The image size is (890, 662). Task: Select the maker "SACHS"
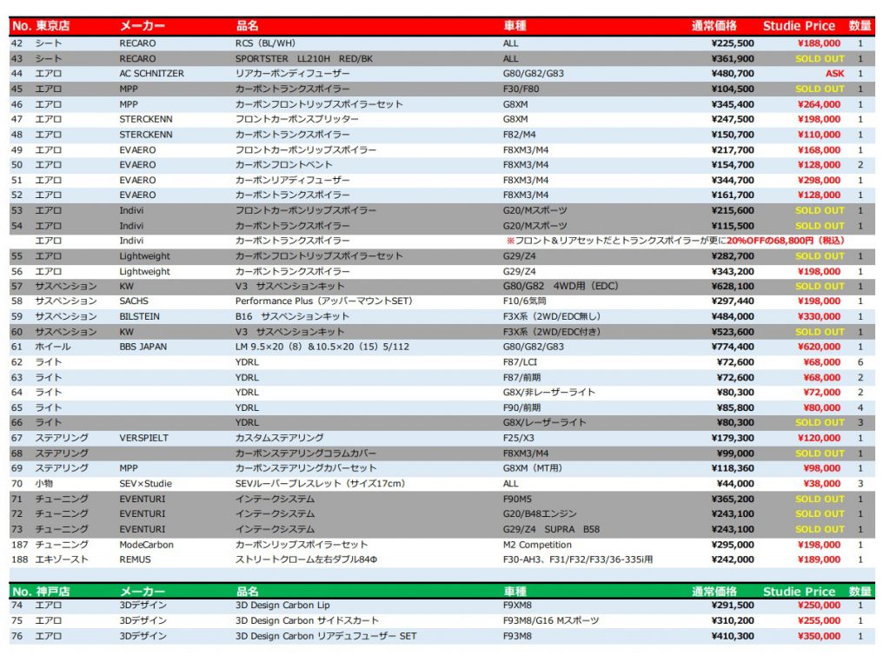coord(134,301)
